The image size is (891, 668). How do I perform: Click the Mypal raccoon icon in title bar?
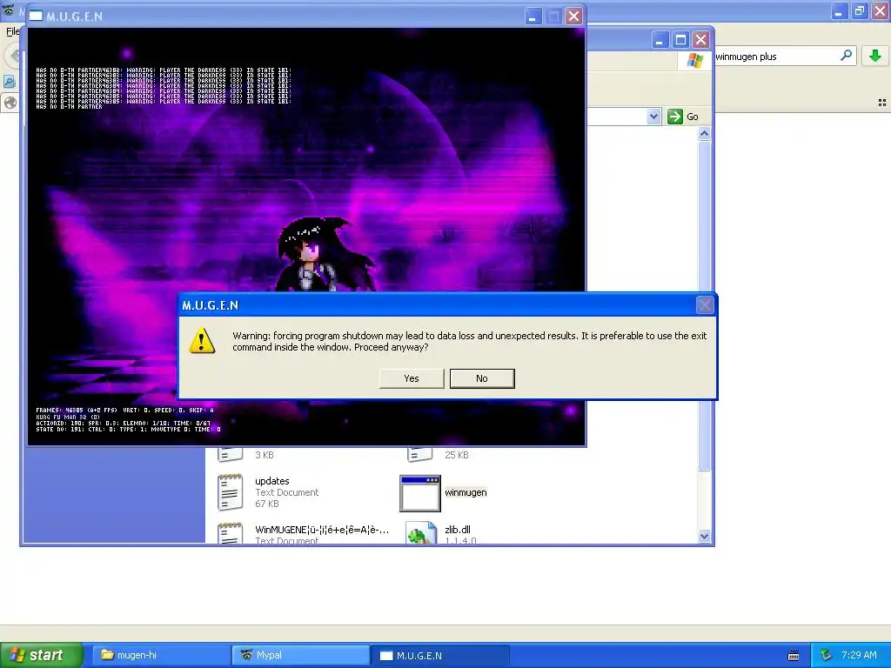[9, 10]
